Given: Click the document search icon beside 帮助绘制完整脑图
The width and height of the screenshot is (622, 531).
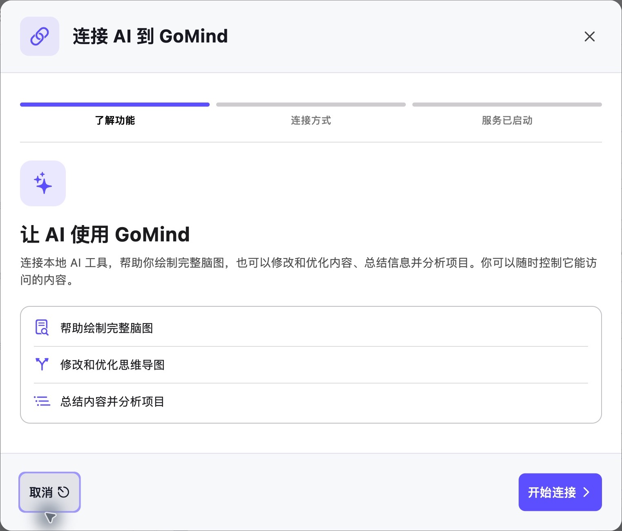Looking at the screenshot, I should pyautogui.click(x=42, y=328).
